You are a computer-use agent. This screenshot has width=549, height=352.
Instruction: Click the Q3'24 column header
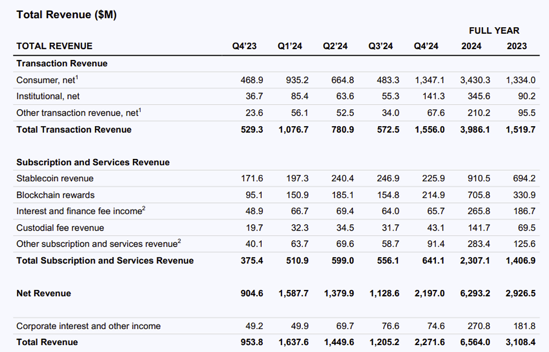click(x=380, y=47)
